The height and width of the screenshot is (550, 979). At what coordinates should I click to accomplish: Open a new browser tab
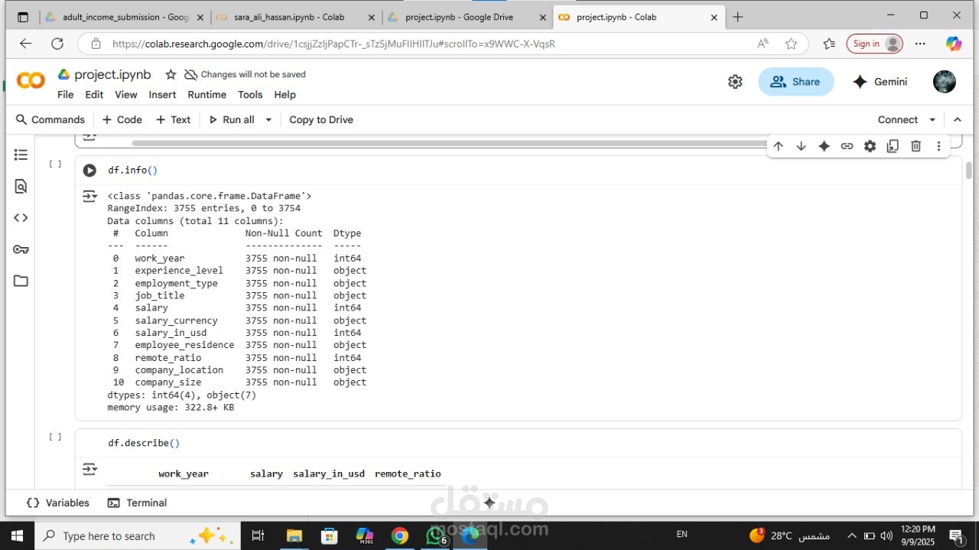pyautogui.click(x=737, y=17)
